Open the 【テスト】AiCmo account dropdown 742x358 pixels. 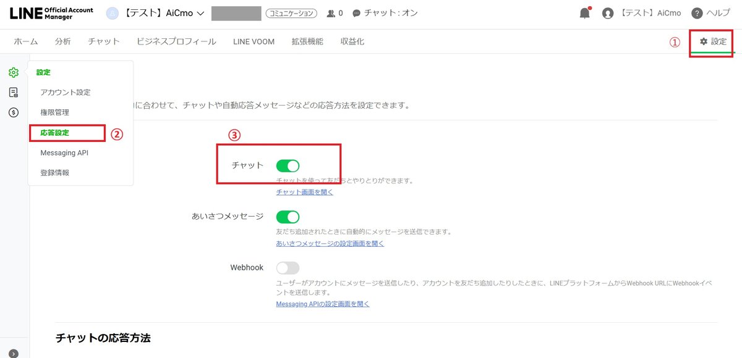[x=163, y=13]
